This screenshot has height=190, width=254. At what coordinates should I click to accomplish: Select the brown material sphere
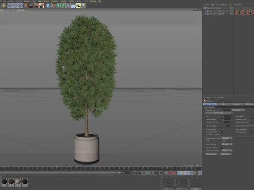coord(11,182)
